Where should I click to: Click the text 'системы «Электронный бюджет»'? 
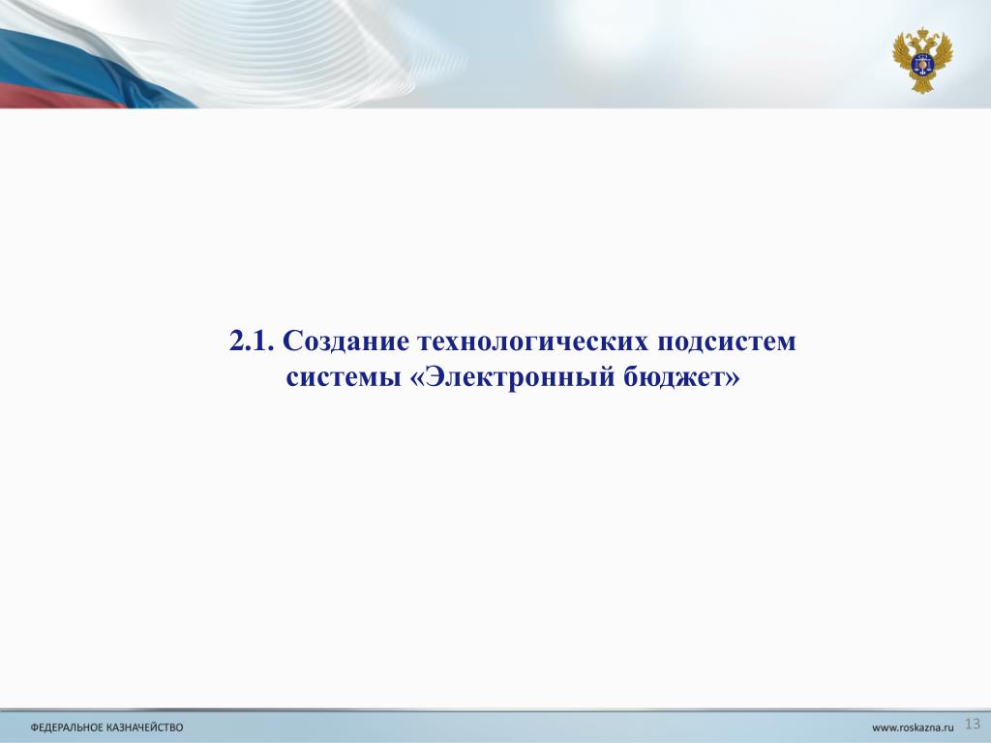(513, 377)
